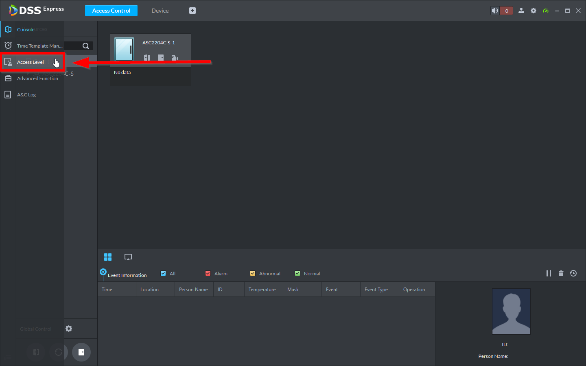Click the open-door icon on ASC2204C-S_1 card
This screenshot has height=366, width=586.
147,58
